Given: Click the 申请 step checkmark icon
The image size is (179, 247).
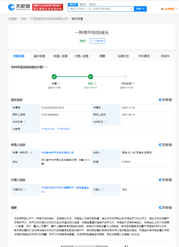Looking at the screenshot, I should click(x=54, y=77).
